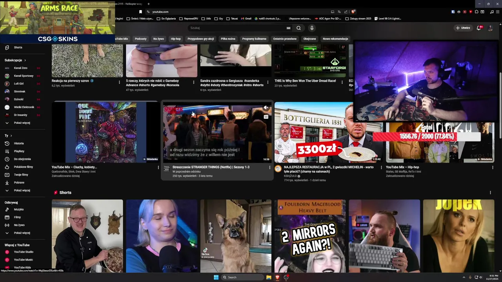Open the account avatar menu
The height and width of the screenshot is (282, 502).
tap(490, 28)
